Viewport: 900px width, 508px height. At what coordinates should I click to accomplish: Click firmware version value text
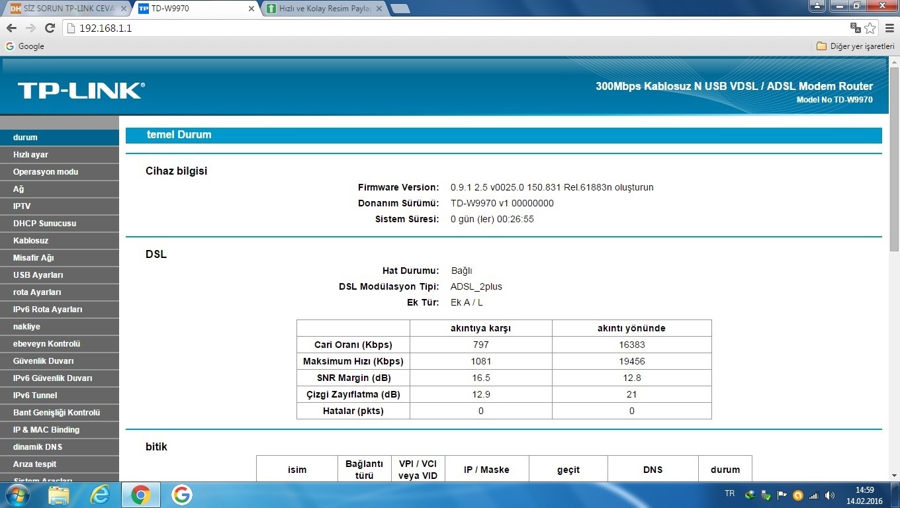pyautogui.click(x=552, y=187)
